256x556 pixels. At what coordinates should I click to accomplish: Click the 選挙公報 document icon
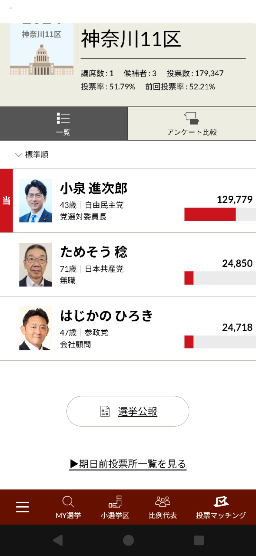click(105, 411)
